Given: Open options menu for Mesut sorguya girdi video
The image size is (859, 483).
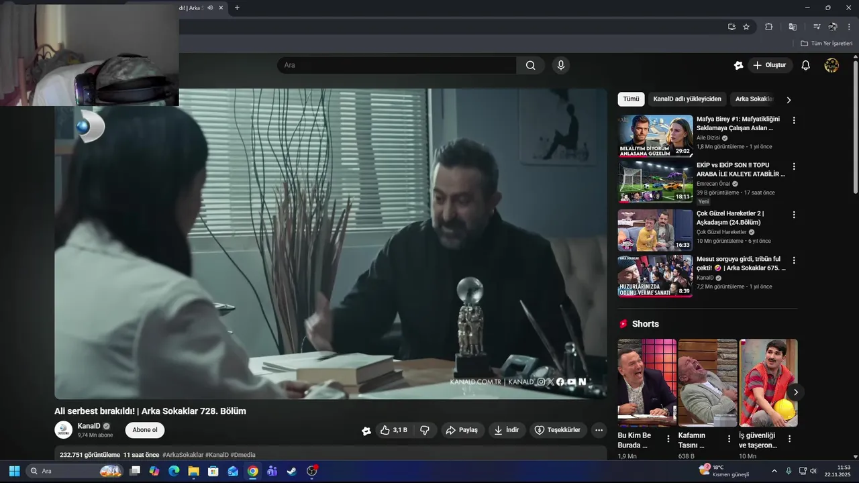Looking at the screenshot, I should 794,260.
